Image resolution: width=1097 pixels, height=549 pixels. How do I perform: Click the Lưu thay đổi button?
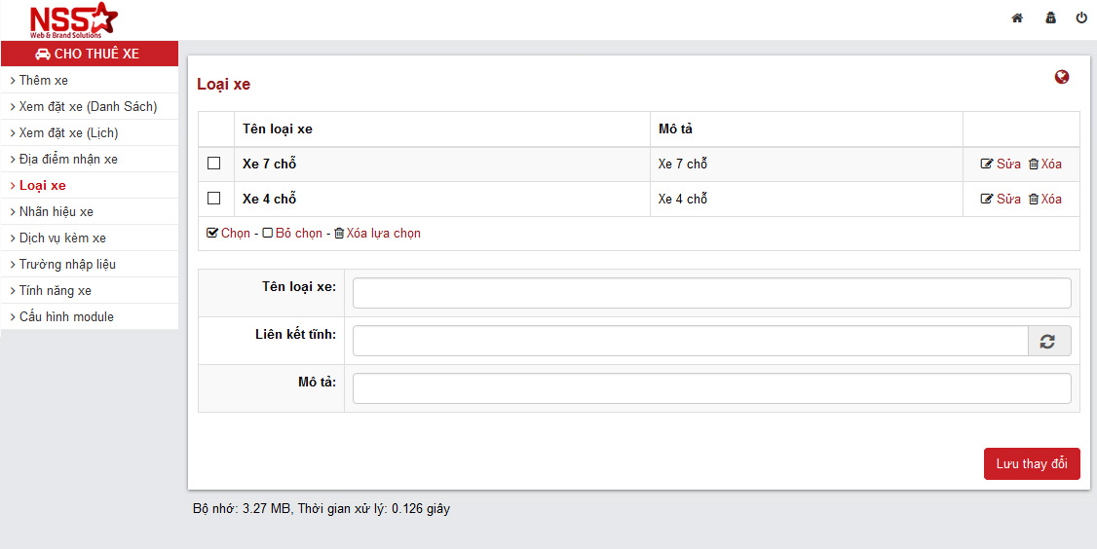click(1032, 464)
